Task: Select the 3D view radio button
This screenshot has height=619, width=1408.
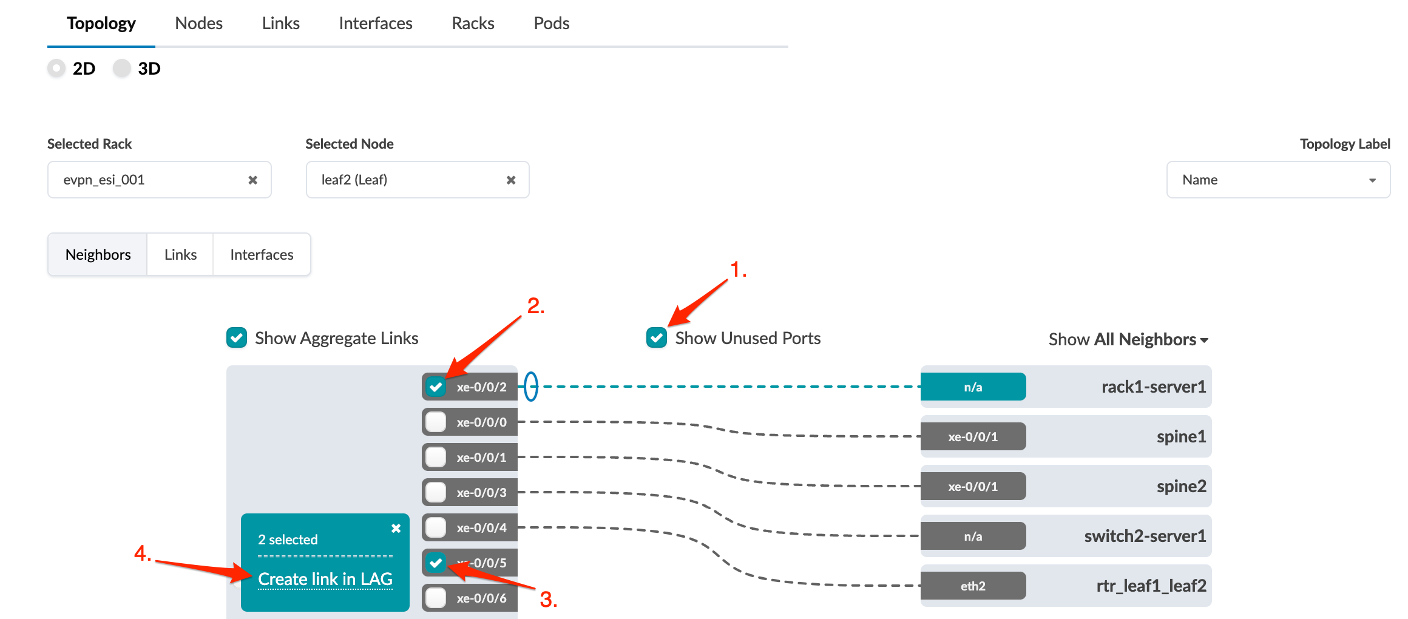Action: [x=122, y=69]
